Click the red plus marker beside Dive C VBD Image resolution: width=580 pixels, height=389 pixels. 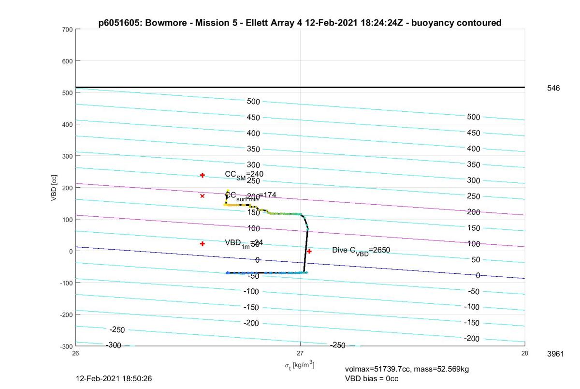(309, 251)
